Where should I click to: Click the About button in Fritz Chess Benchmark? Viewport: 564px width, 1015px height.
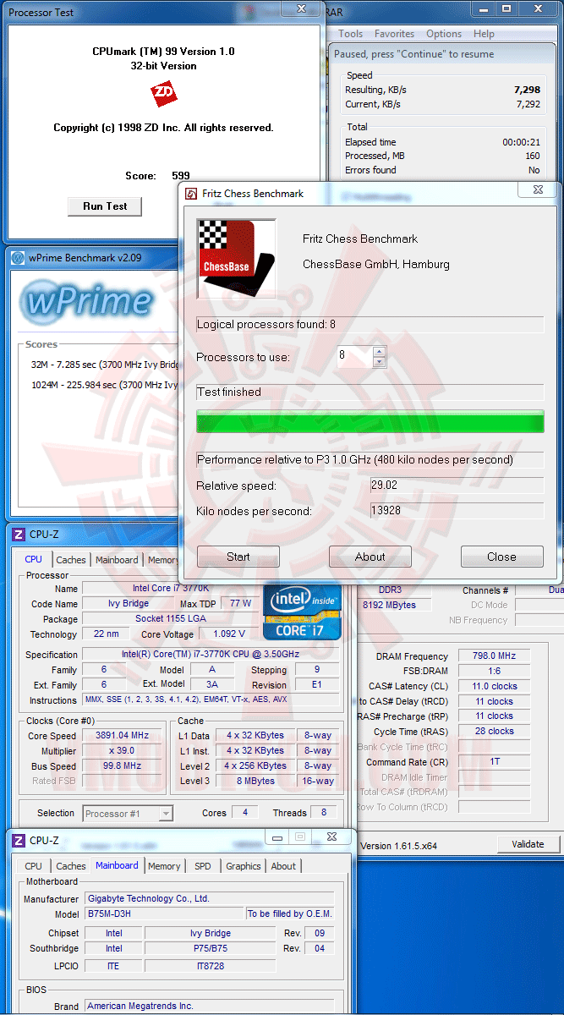pos(370,557)
